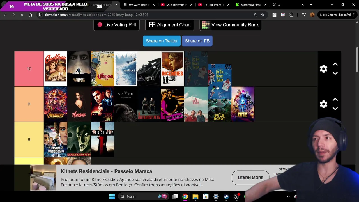Open the media controls icon
The image size is (359, 202).
point(304,15)
